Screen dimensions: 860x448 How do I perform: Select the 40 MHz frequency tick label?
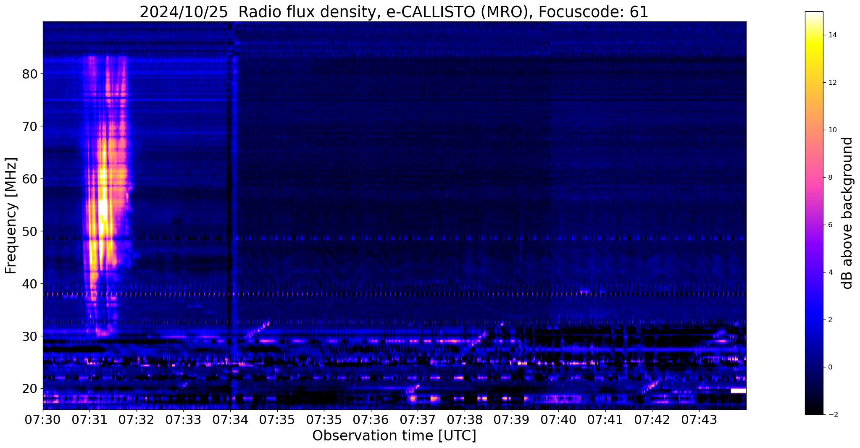click(x=29, y=284)
